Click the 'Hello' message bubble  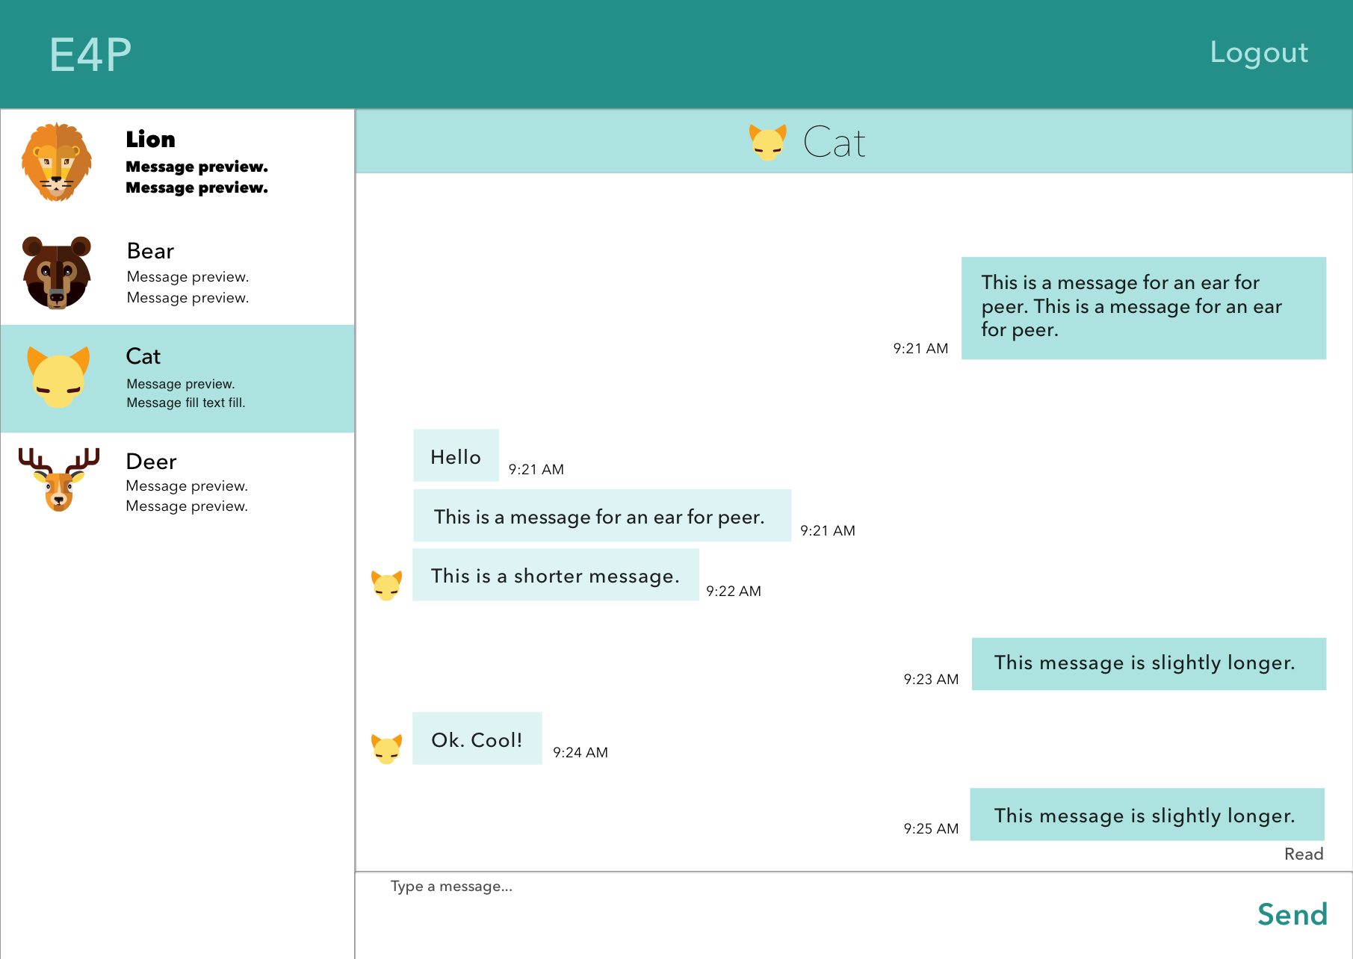coord(456,456)
